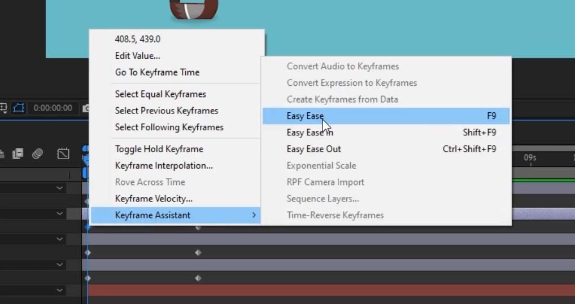
Task: Click Create Keyframes from Data
Action: point(386,99)
